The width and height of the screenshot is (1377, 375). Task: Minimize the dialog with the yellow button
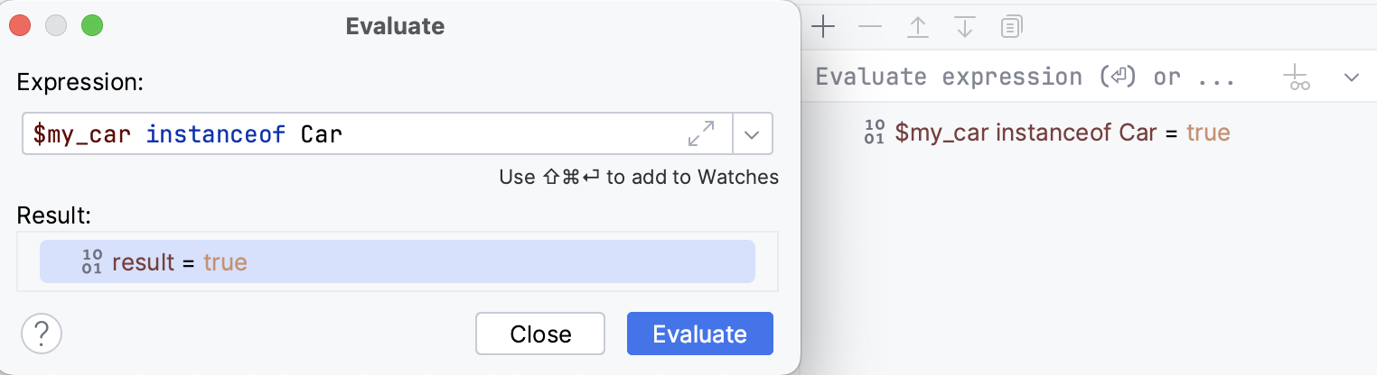[56, 26]
